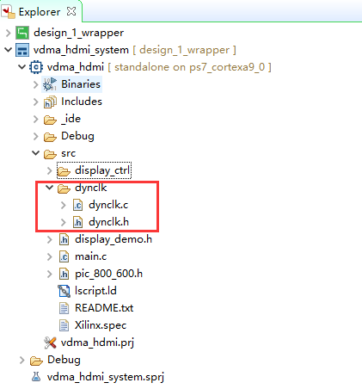
Task: Expand the _ide folder
Action: tap(35, 119)
